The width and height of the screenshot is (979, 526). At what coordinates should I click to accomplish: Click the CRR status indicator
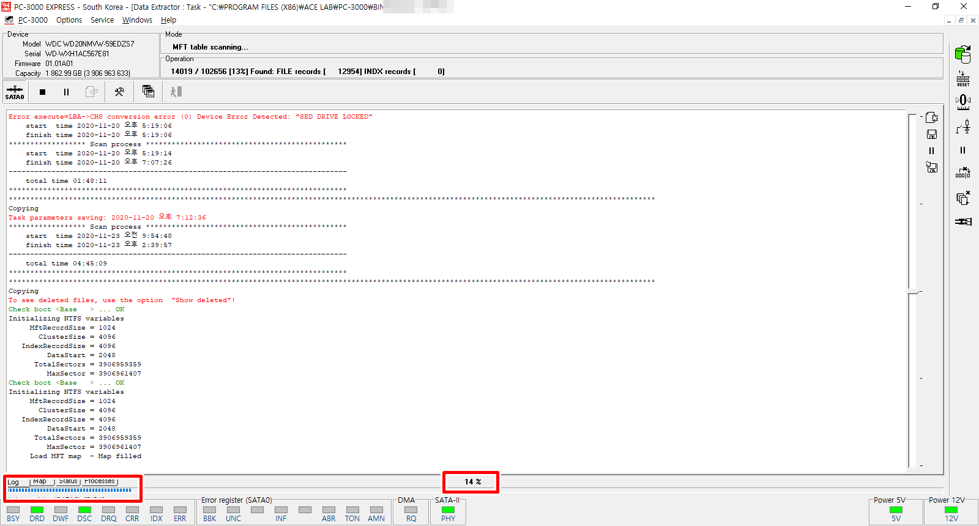132,510
